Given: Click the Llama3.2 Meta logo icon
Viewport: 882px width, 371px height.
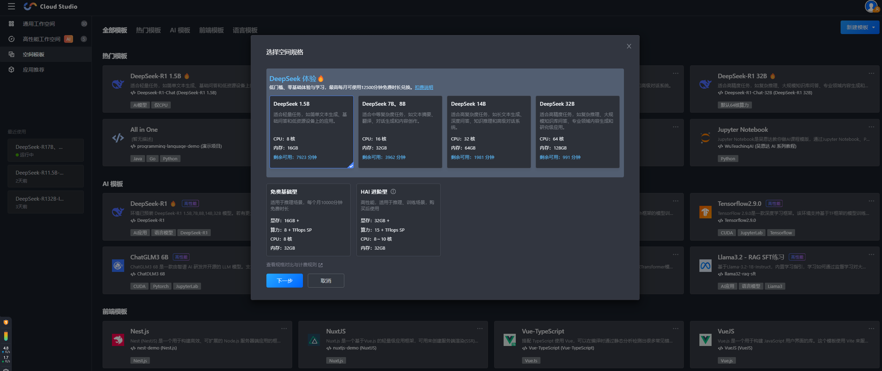Looking at the screenshot, I should point(705,266).
